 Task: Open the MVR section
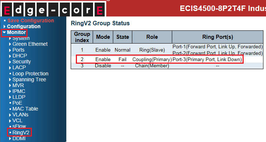point(18,85)
